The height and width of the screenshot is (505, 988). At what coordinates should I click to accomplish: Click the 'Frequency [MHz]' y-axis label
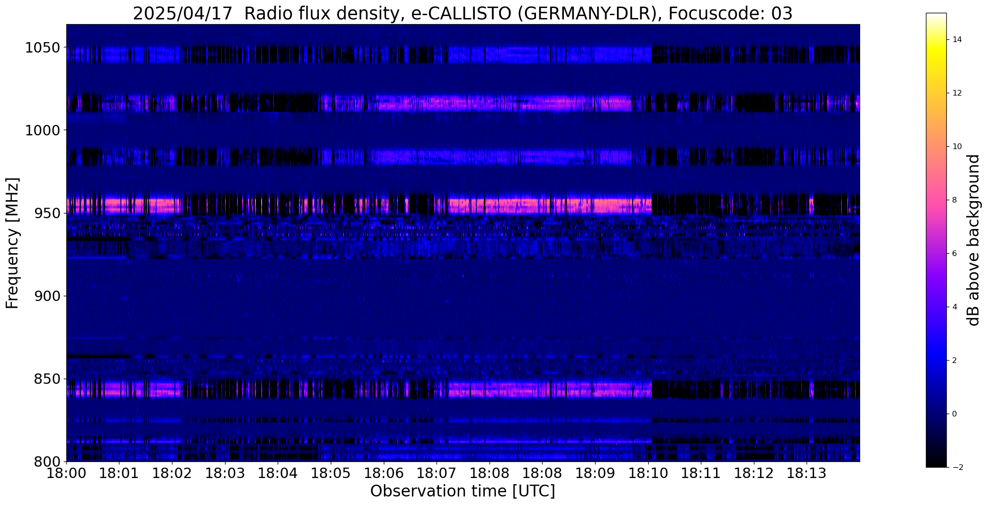tap(12, 243)
